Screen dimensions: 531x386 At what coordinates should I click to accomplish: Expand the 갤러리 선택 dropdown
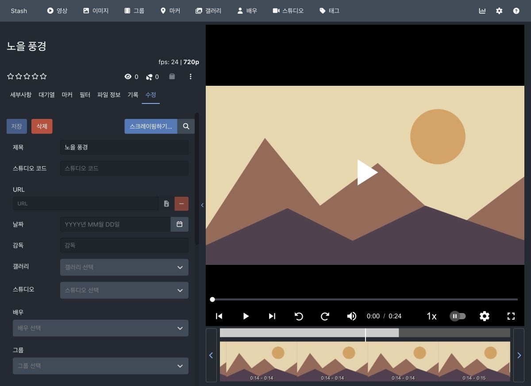coord(124,267)
